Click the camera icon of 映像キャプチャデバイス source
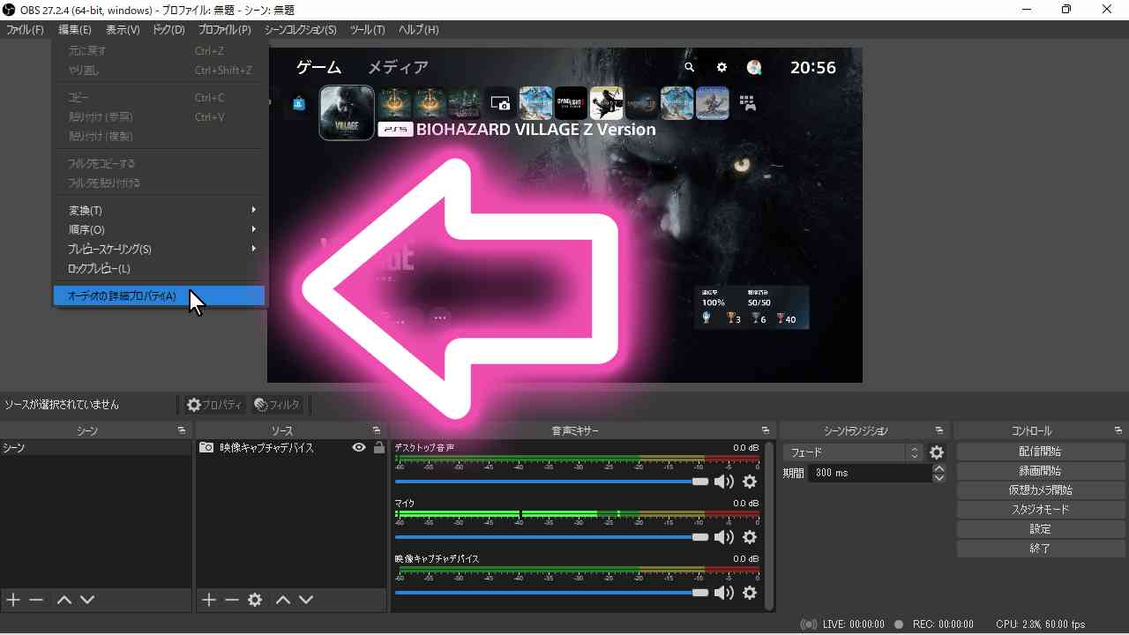1129x635 pixels. (206, 448)
